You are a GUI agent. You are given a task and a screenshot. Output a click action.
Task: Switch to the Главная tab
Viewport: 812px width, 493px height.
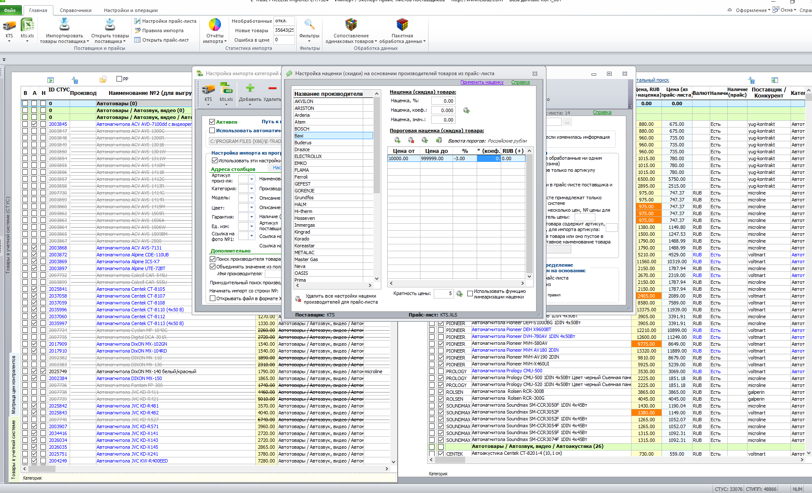click(38, 10)
